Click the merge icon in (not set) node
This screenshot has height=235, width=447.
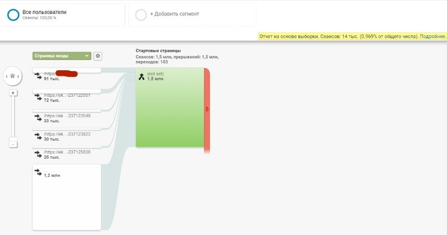coord(142,76)
